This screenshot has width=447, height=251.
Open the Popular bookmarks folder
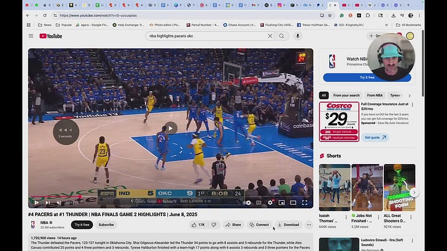click(64, 25)
